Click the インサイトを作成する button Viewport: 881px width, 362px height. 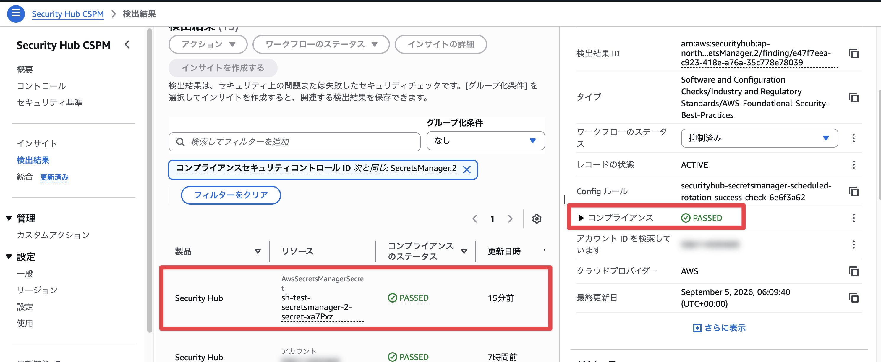[223, 68]
